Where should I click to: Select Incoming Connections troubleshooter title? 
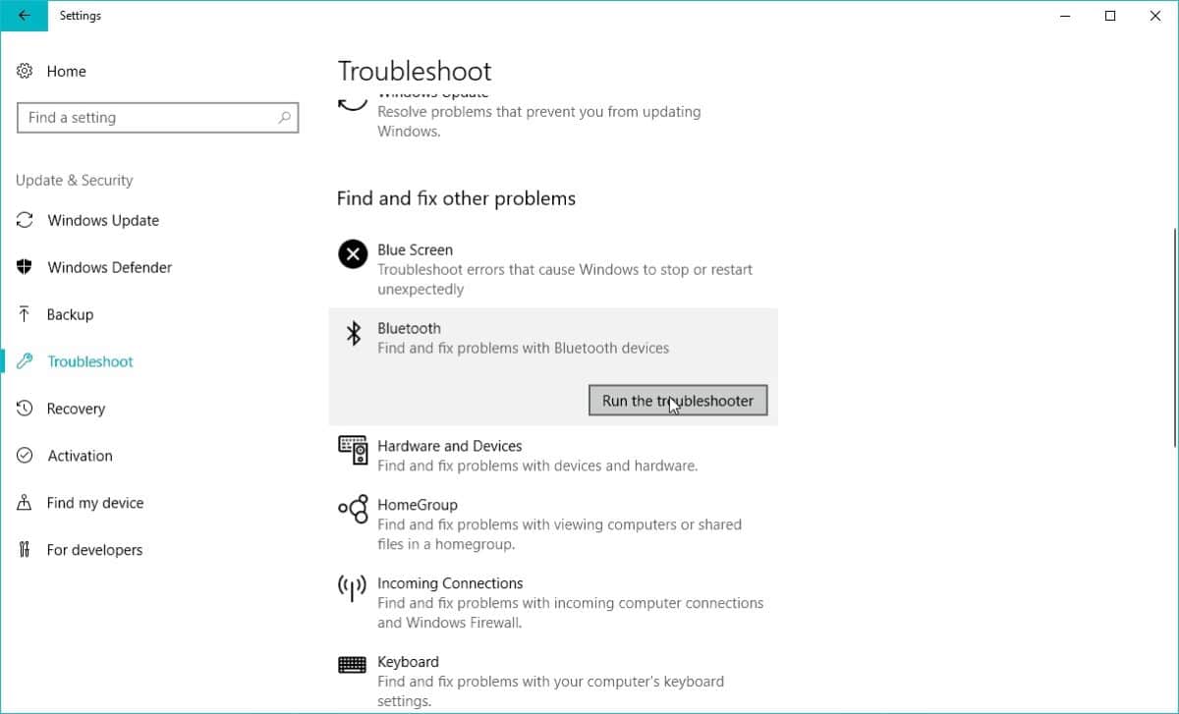[450, 583]
